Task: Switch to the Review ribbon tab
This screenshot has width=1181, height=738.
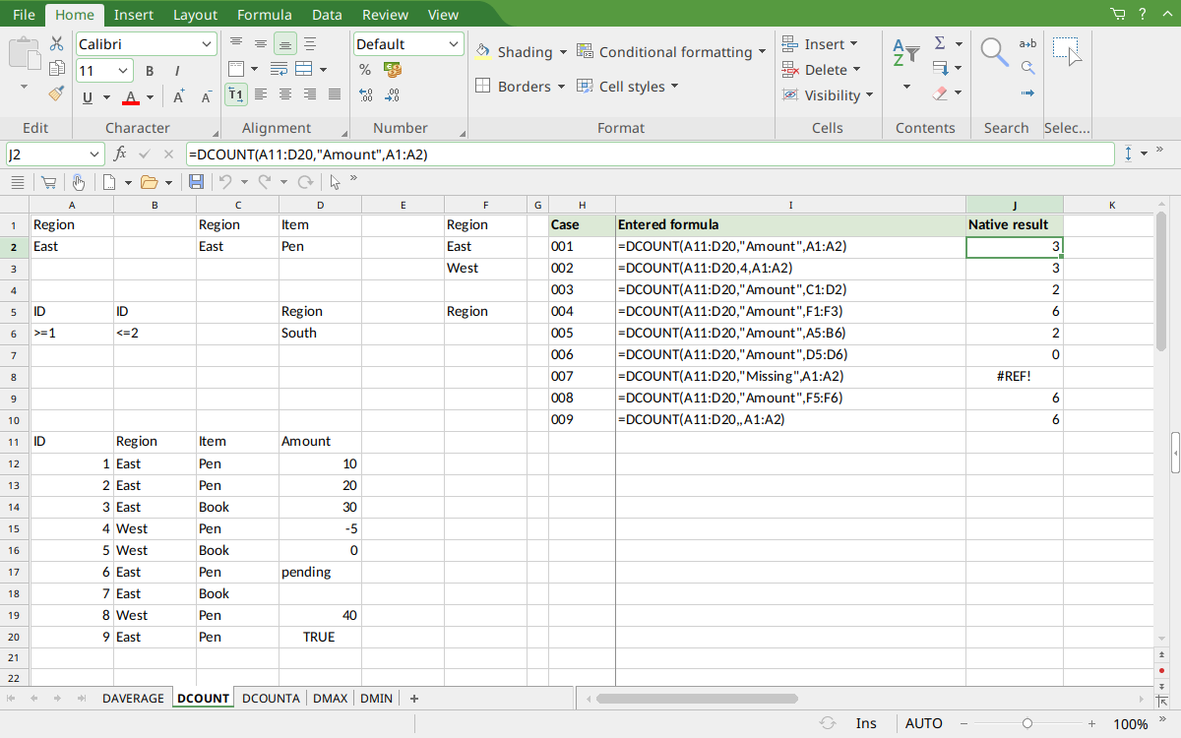Action: click(385, 15)
